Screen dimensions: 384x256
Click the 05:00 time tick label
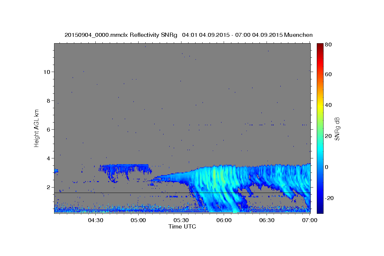tap(138, 220)
